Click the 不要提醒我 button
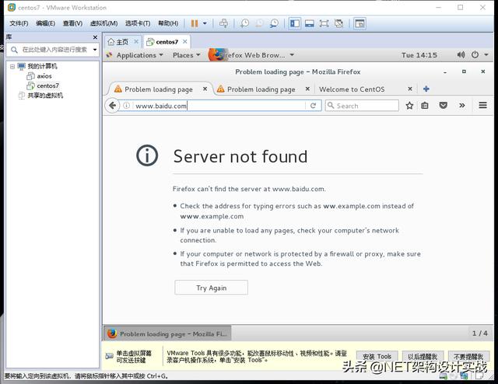 [x=468, y=356]
